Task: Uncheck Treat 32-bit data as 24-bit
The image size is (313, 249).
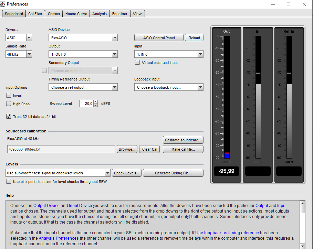Action: point(8,116)
